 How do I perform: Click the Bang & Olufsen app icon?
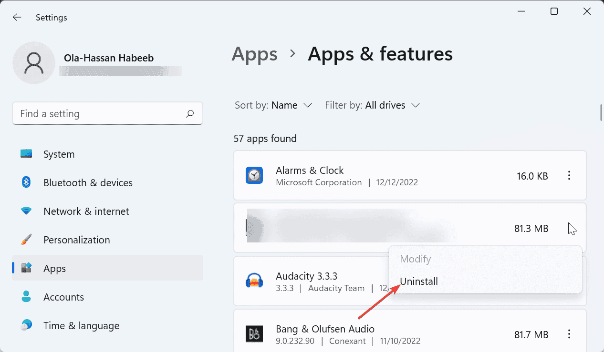pyautogui.click(x=254, y=334)
